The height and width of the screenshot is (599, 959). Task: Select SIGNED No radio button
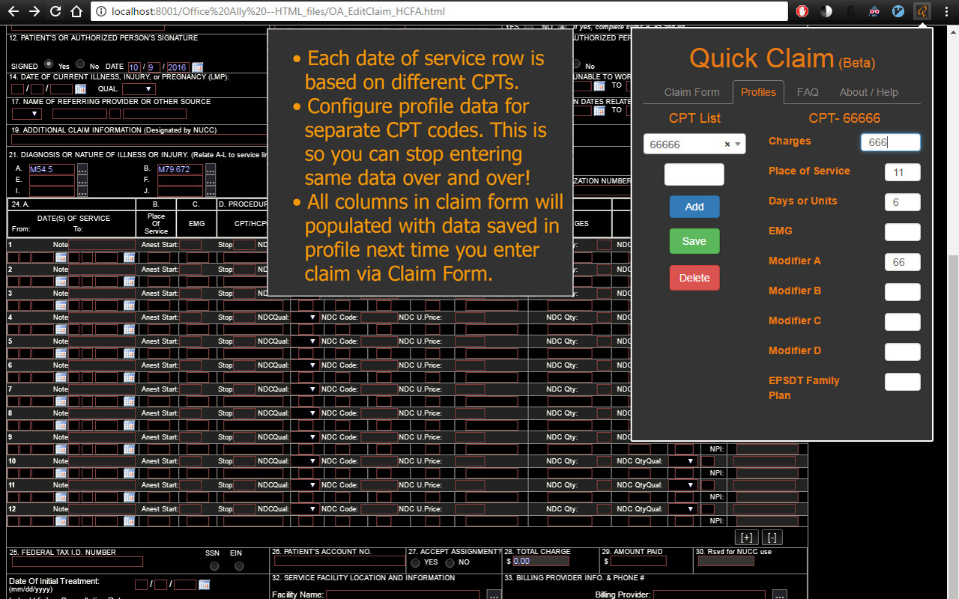tap(81, 64)
